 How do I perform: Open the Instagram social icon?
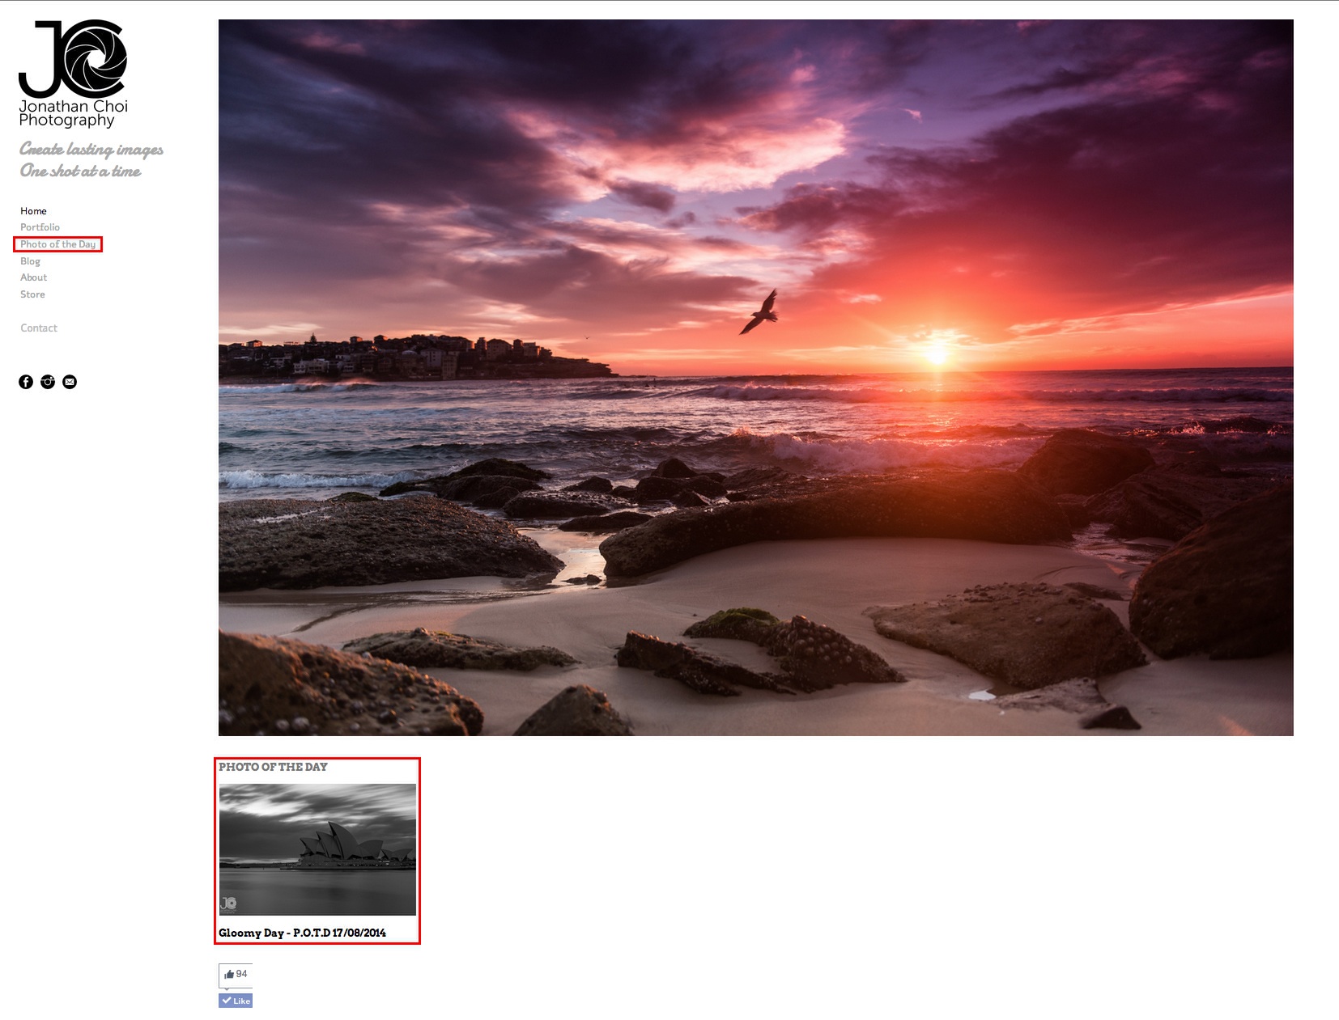point(48,382)
